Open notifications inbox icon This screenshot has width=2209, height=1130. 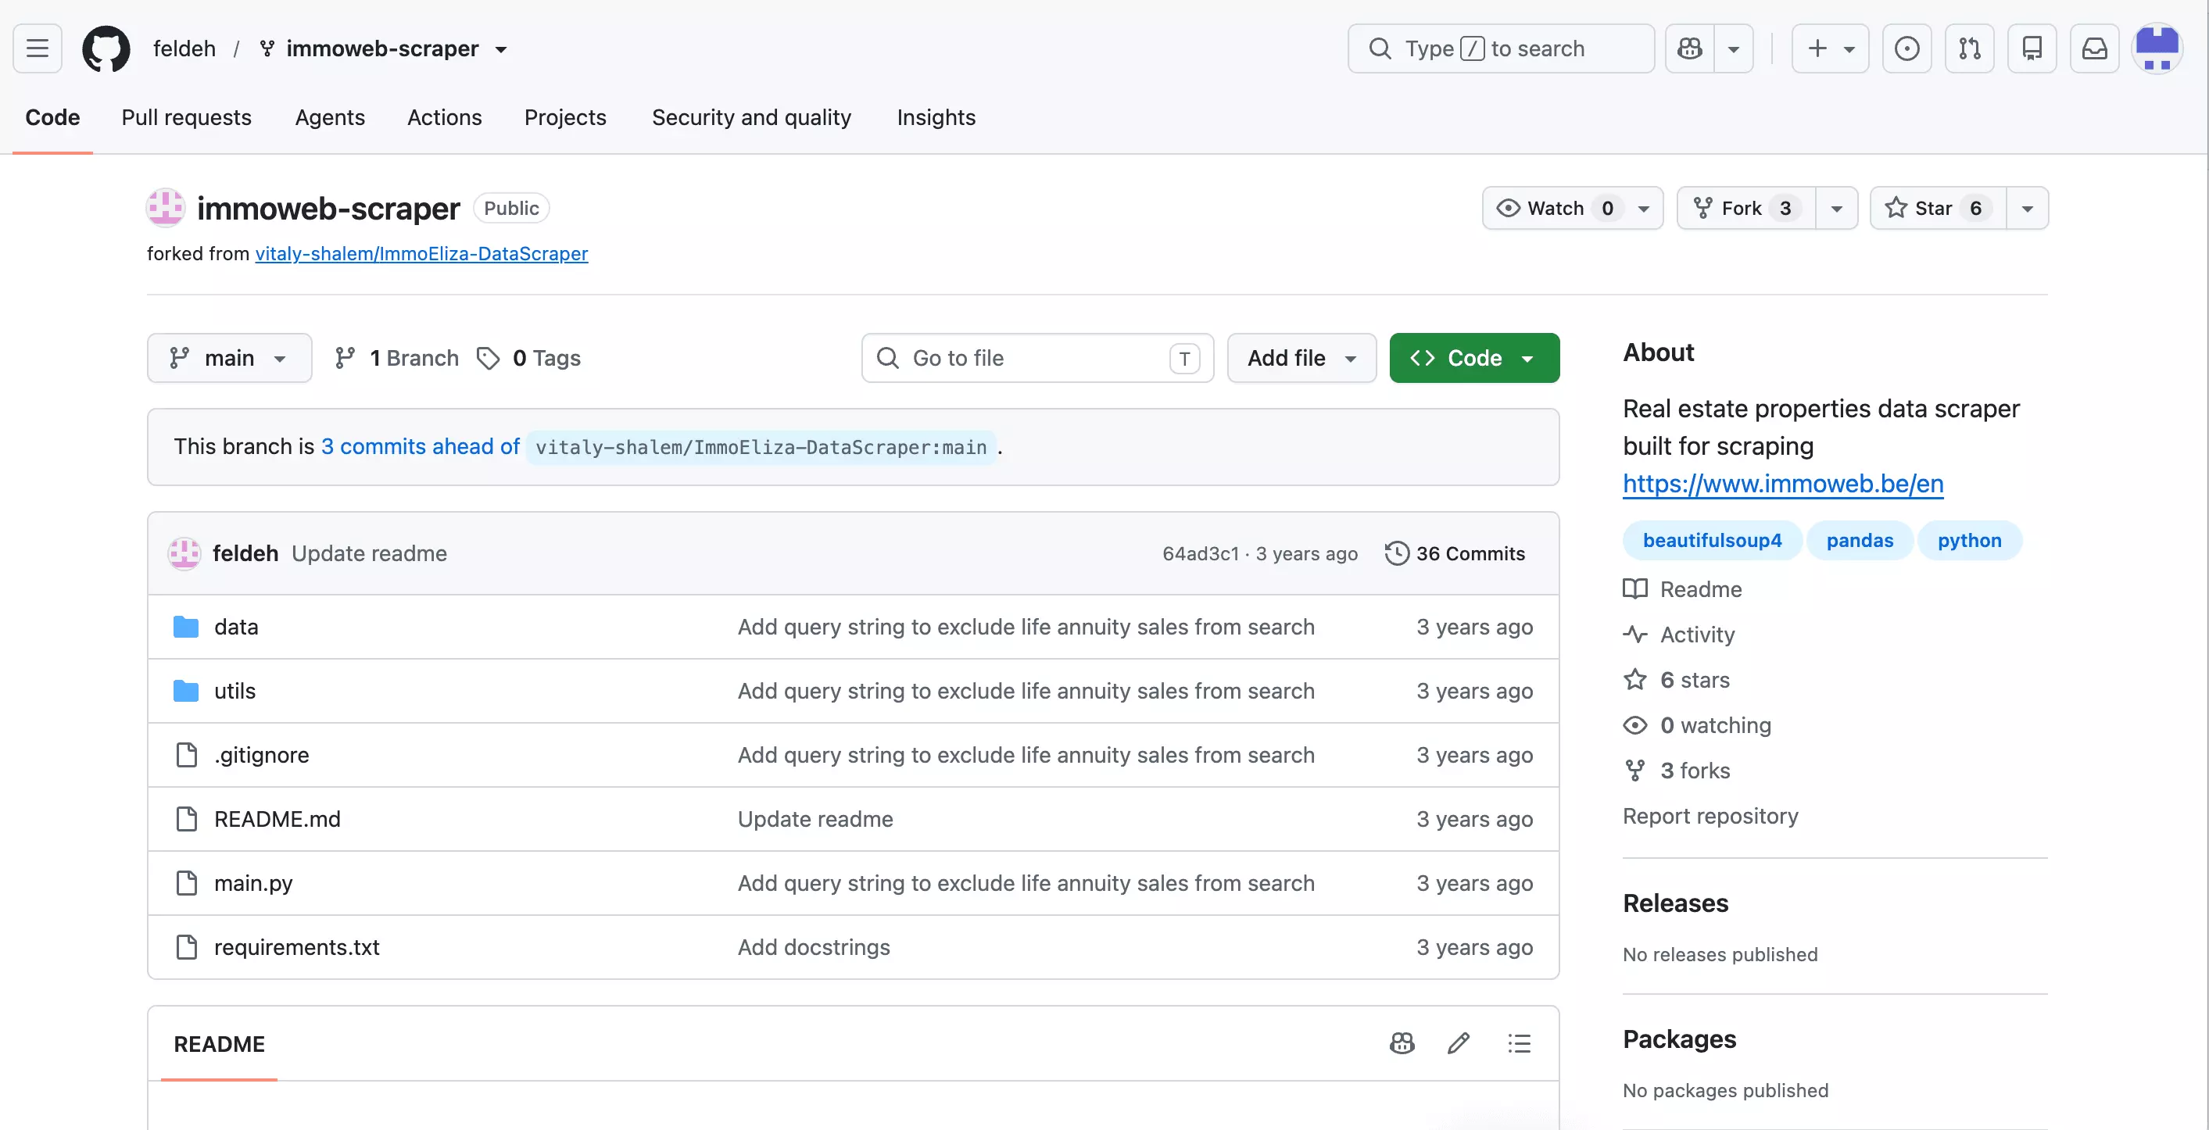click(2094, 49)
